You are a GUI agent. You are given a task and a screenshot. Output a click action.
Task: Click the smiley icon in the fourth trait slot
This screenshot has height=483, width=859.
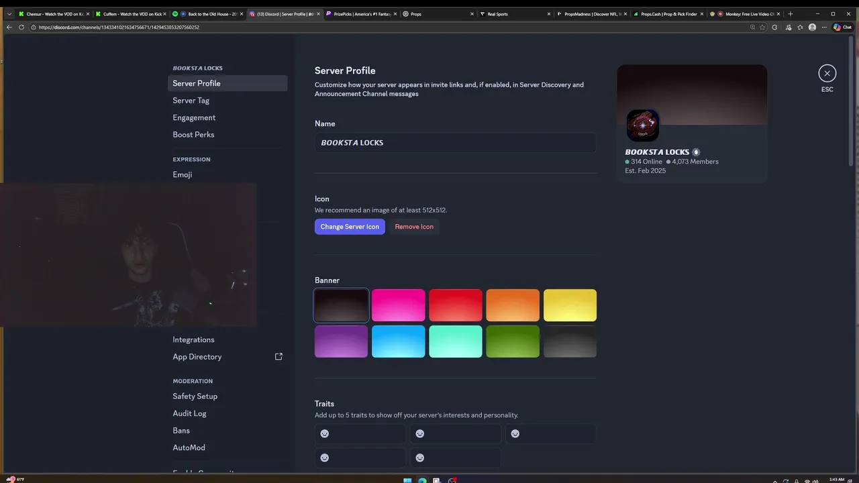(x=325, y=458)
